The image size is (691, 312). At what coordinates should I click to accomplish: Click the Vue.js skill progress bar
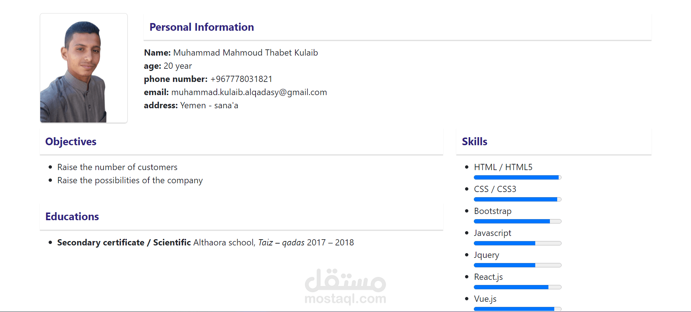pos(517,309)
